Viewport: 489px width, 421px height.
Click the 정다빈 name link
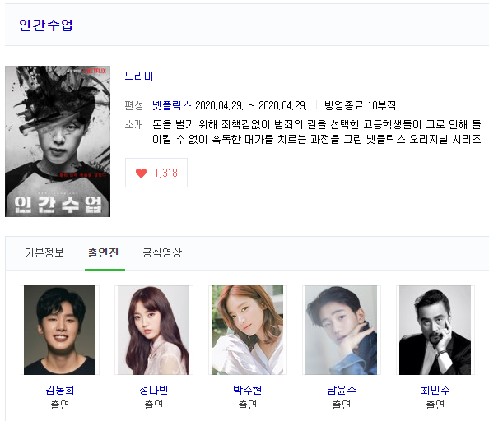coord(153,390)
